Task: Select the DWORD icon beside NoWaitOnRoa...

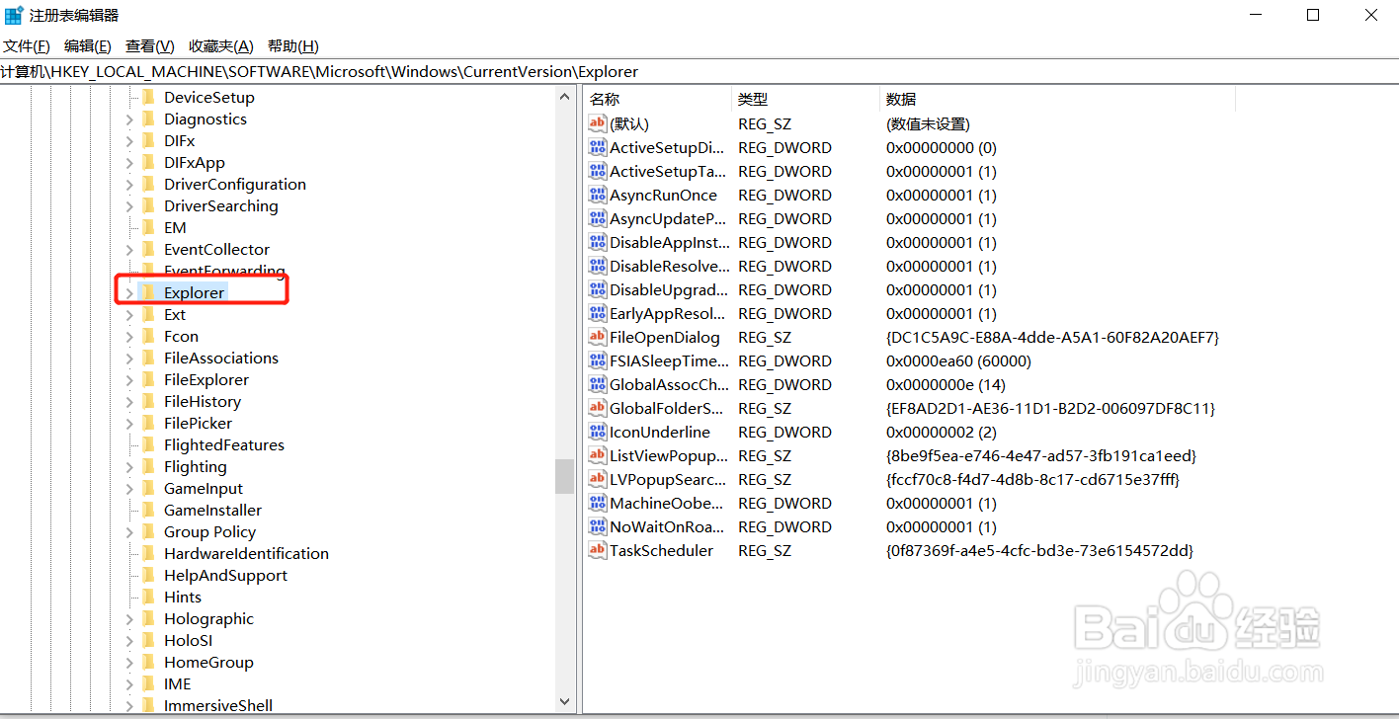Action: (597, 526)
